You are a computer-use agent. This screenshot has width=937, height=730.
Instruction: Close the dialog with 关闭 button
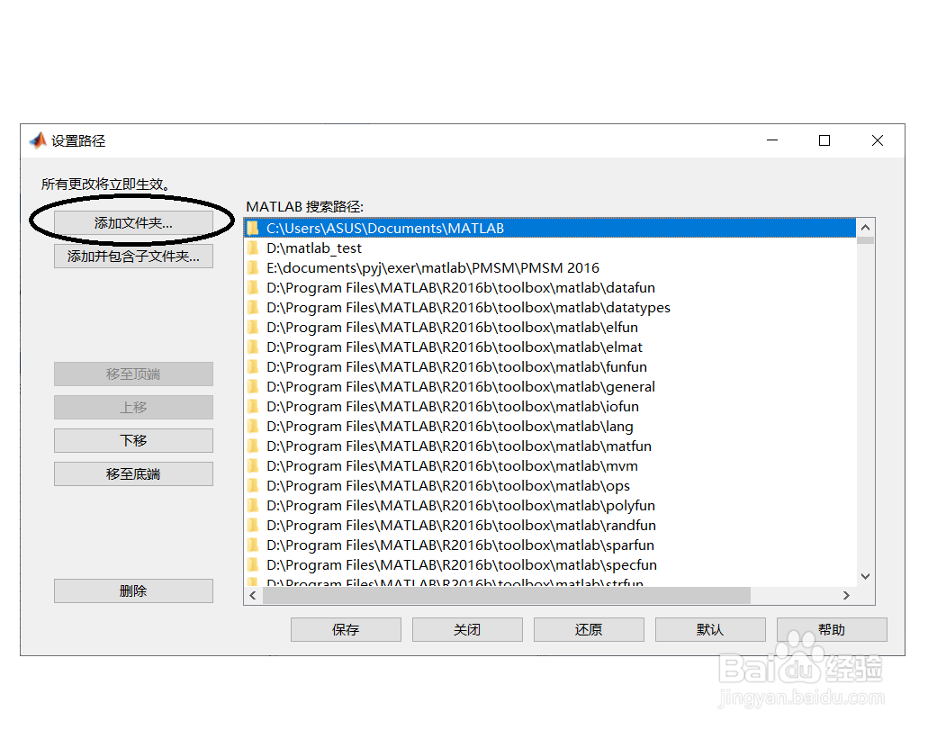pos(467,630)
